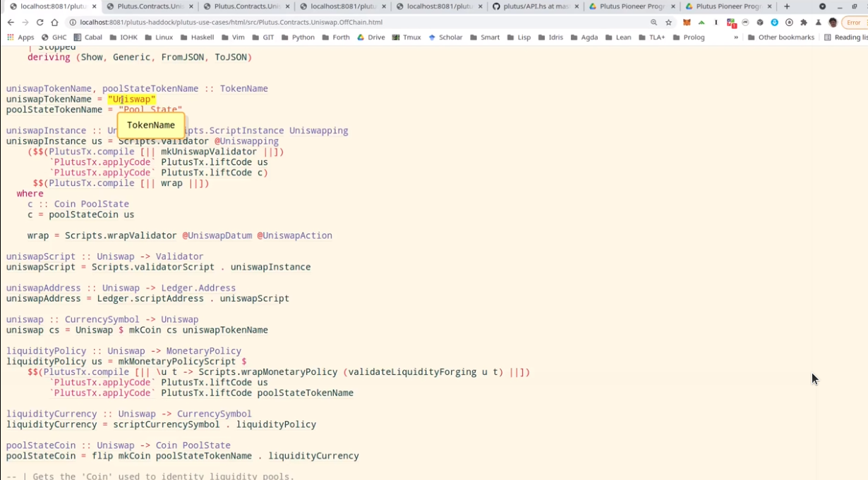The height and width of the screenshot is (480, 868).
Task: Go back to the previous page
Action: pos(11,23)
